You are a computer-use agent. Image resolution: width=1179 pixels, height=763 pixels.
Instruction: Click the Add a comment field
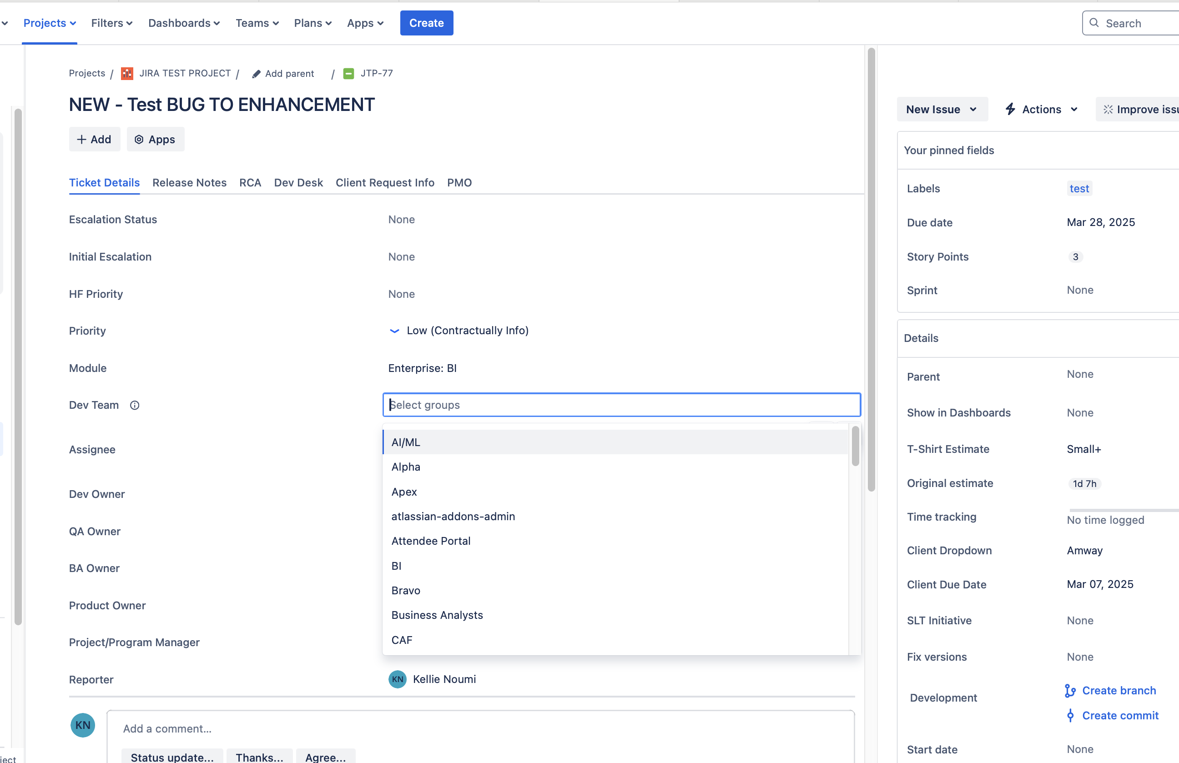[480, 729]
